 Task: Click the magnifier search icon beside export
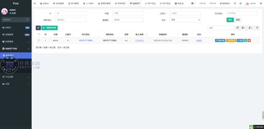pyautogui.click(x=257, y=28)
